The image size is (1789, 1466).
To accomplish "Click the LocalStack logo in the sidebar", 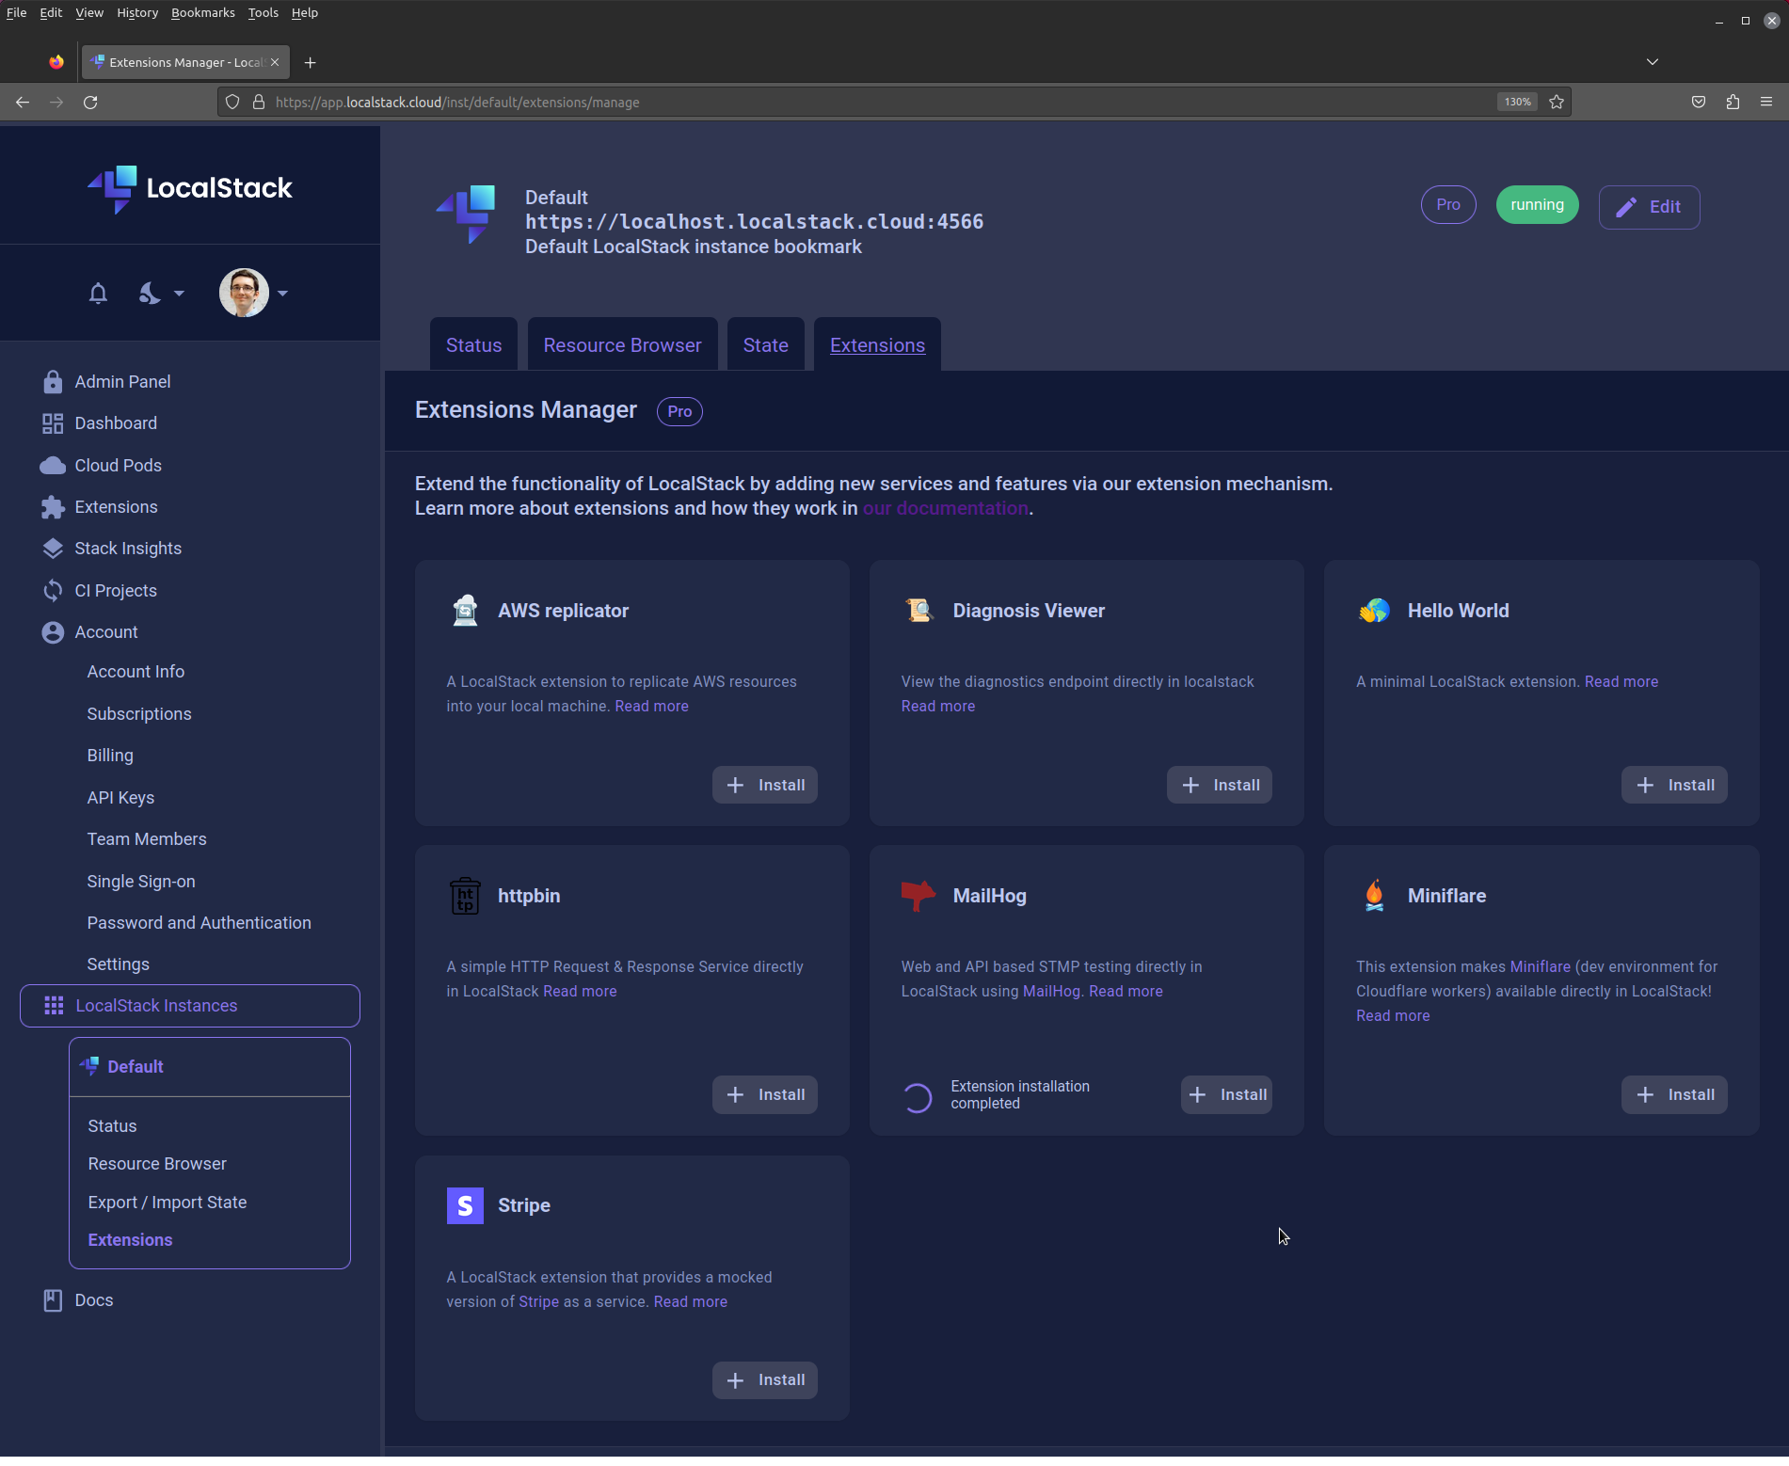I will point(188,188).
